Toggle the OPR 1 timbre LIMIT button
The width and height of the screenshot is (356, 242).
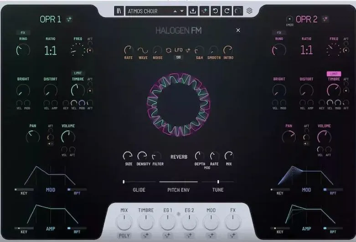click(77, 73)
